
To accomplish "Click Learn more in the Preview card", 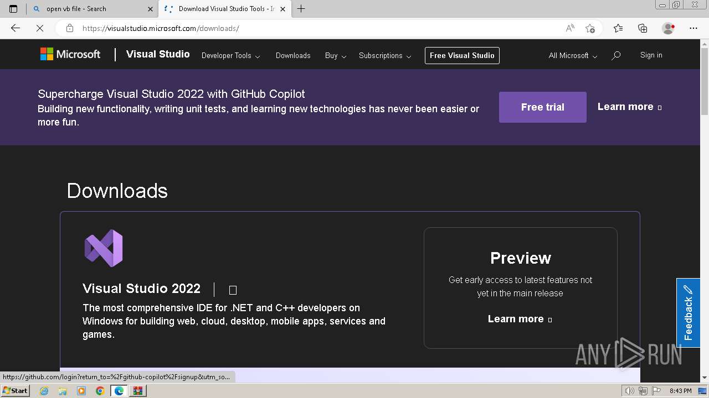I will coord(520,319).
